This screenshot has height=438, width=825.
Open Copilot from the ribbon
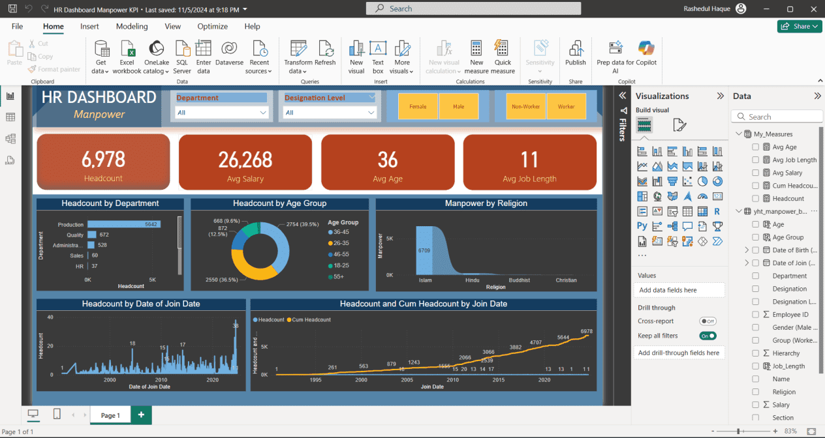click(646, 53)
